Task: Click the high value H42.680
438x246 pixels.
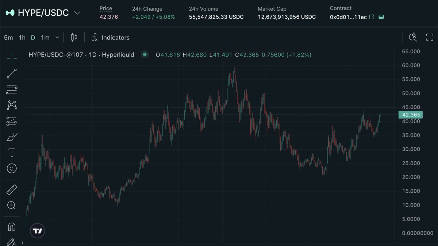Action: (194, 55)
